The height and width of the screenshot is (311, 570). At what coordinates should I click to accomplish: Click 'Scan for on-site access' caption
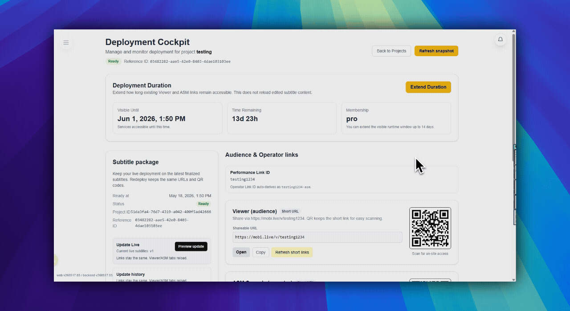coord(430,254)
